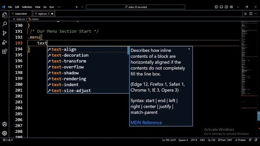Open the Edit menu
Viewport: 260px width, 146px height.
pos(17,7)
